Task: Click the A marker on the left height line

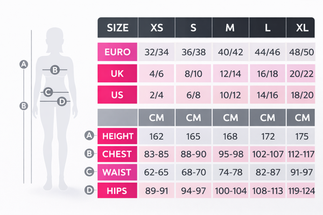Action: (23, 64)
